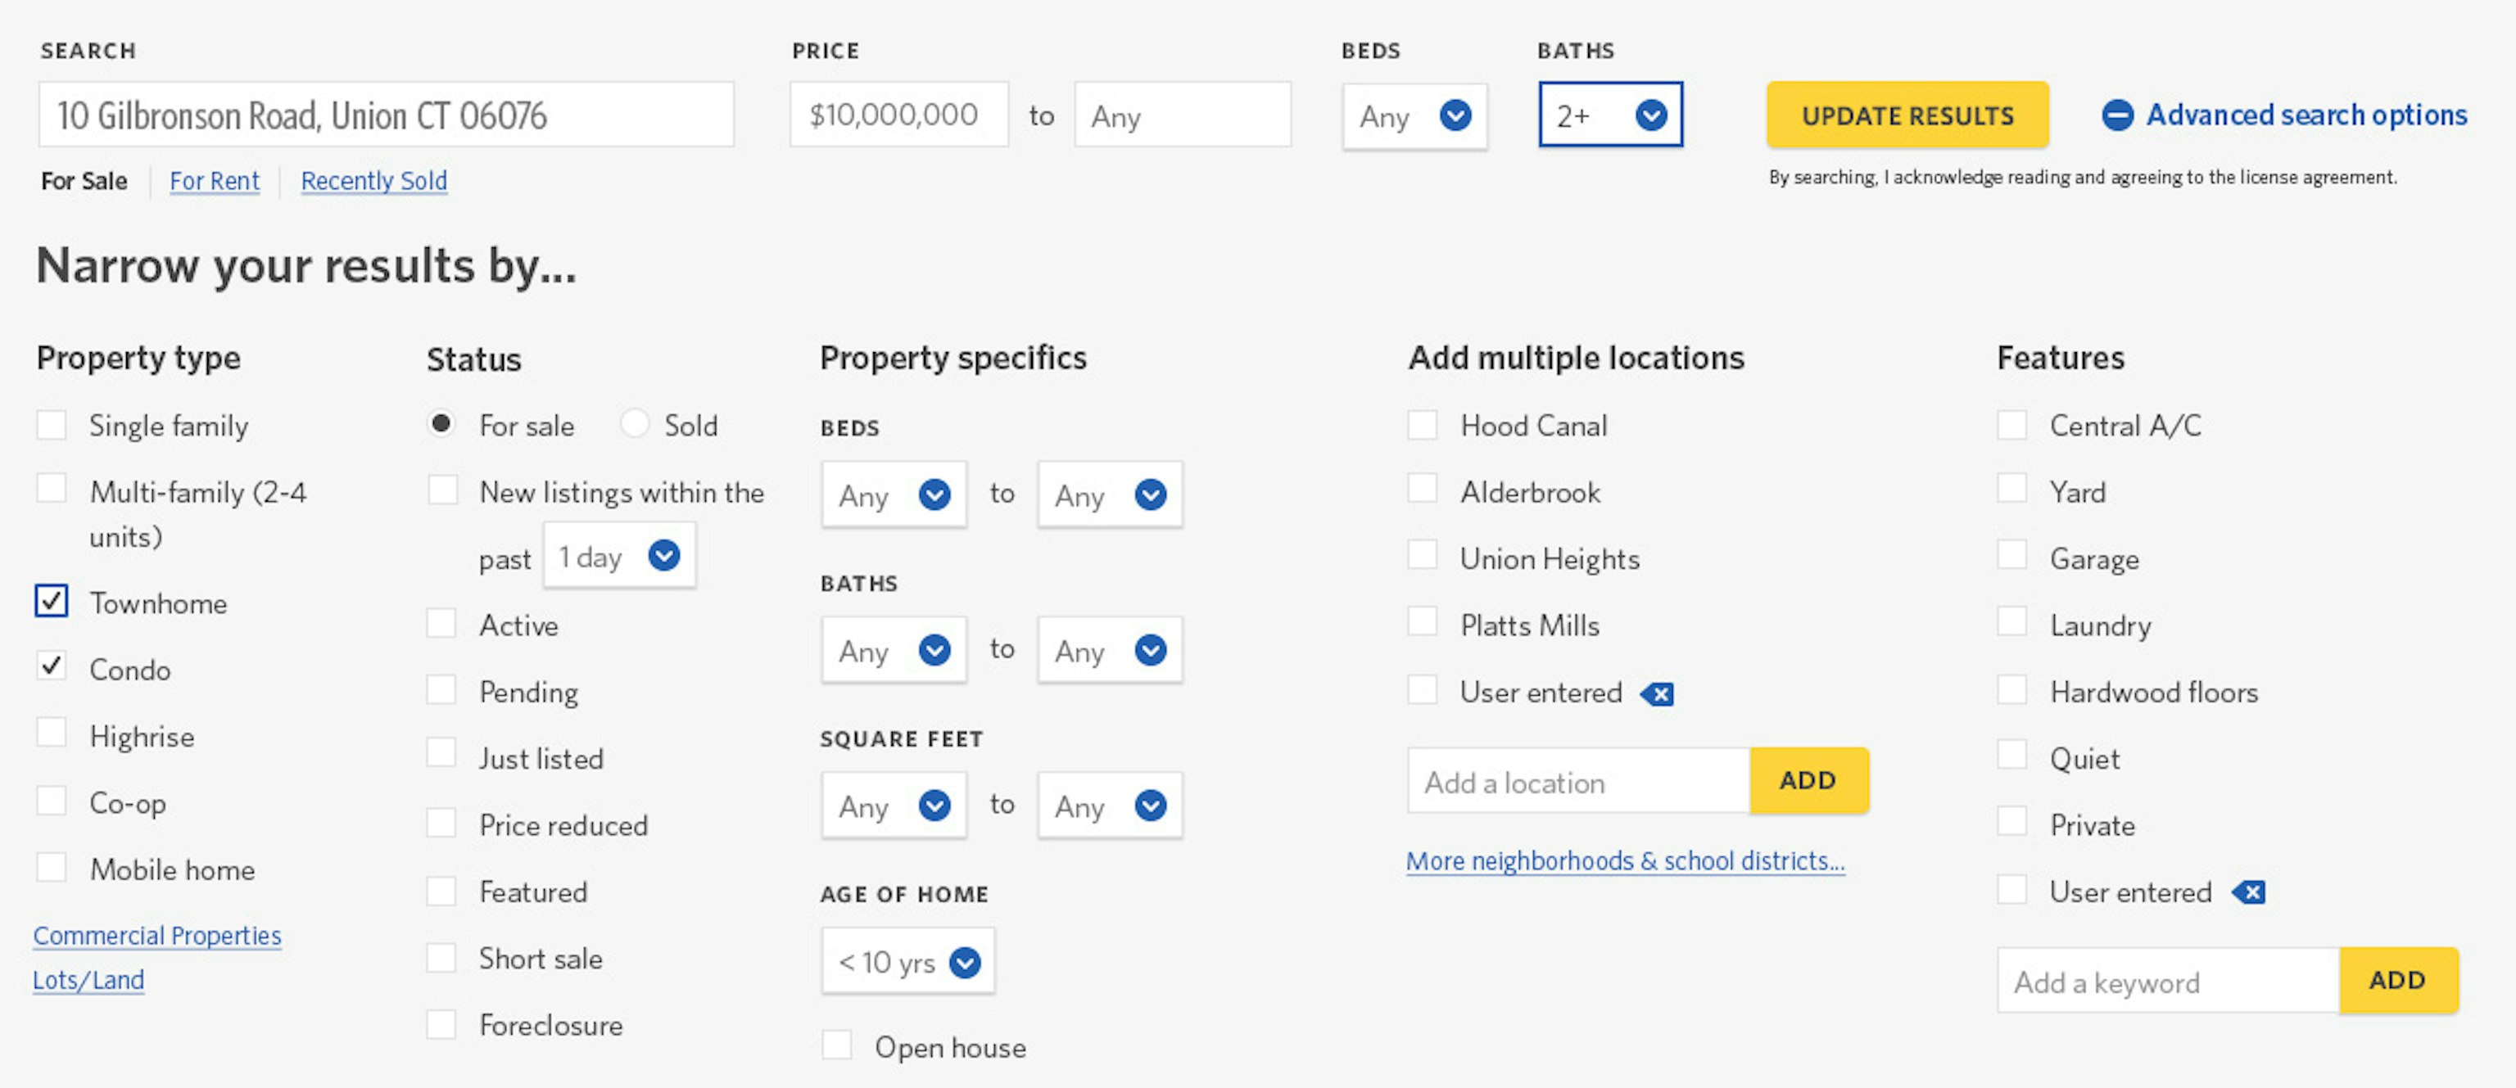
Task: Click top Beds dropdown arrow icon
Action: (1455, 115)
